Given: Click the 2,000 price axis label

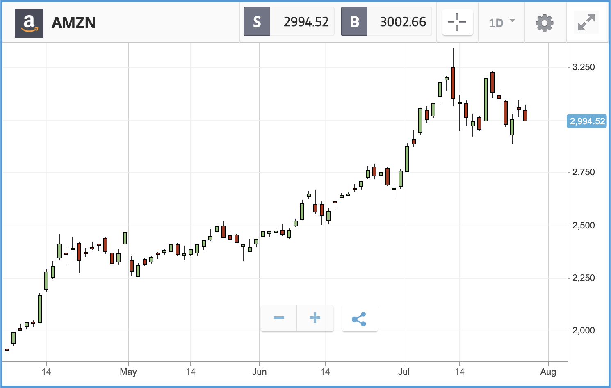Looking at the screenshot, I should click(584, 331).
